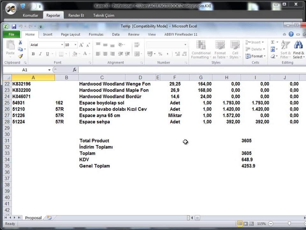
Task: Open the File tab
Action: click(x=11, y=34)
